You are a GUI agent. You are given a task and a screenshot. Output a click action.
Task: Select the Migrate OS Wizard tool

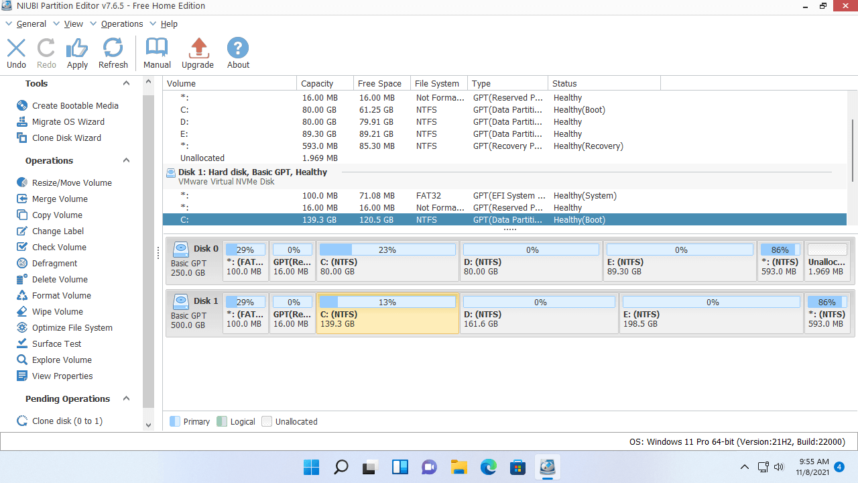click(x=68, y=121)
